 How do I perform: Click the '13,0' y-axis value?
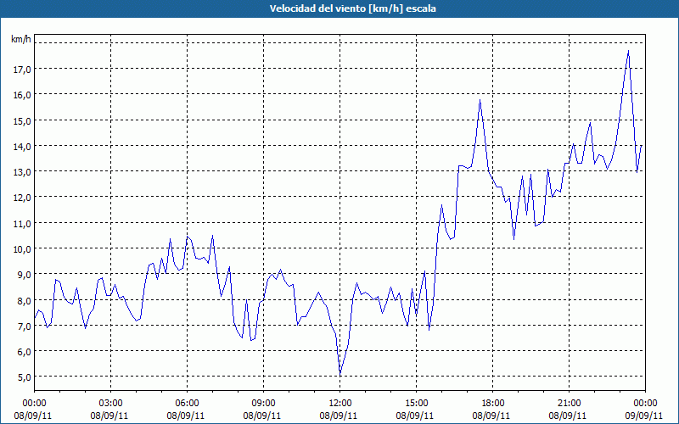click(22, 171)
